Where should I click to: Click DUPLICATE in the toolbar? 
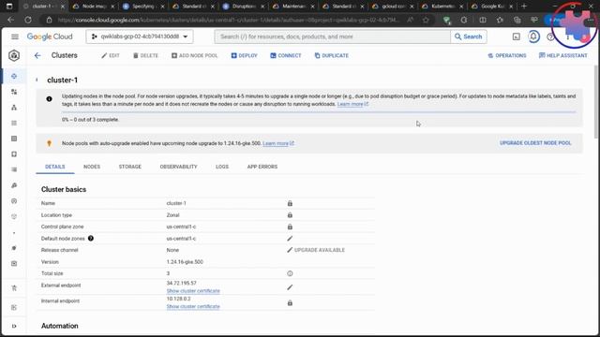331,56
